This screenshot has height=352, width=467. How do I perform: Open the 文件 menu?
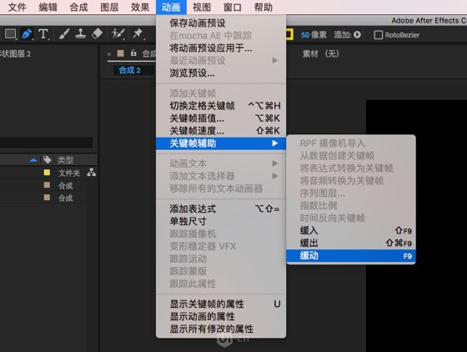(x=18, y=7)
